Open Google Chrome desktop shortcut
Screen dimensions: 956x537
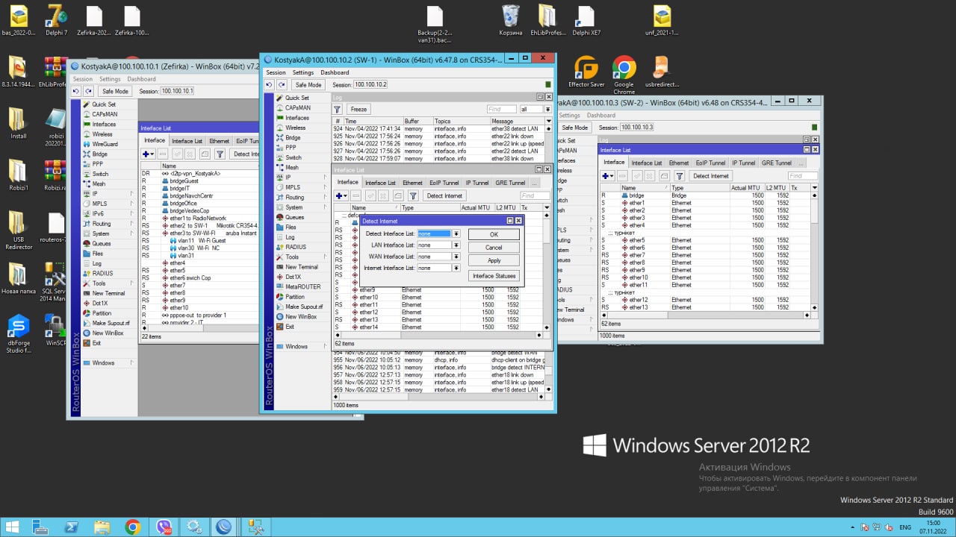[x=624, y=76]
